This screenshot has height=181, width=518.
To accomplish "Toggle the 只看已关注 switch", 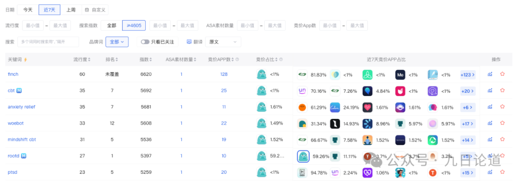I will (x=145, y=42).
